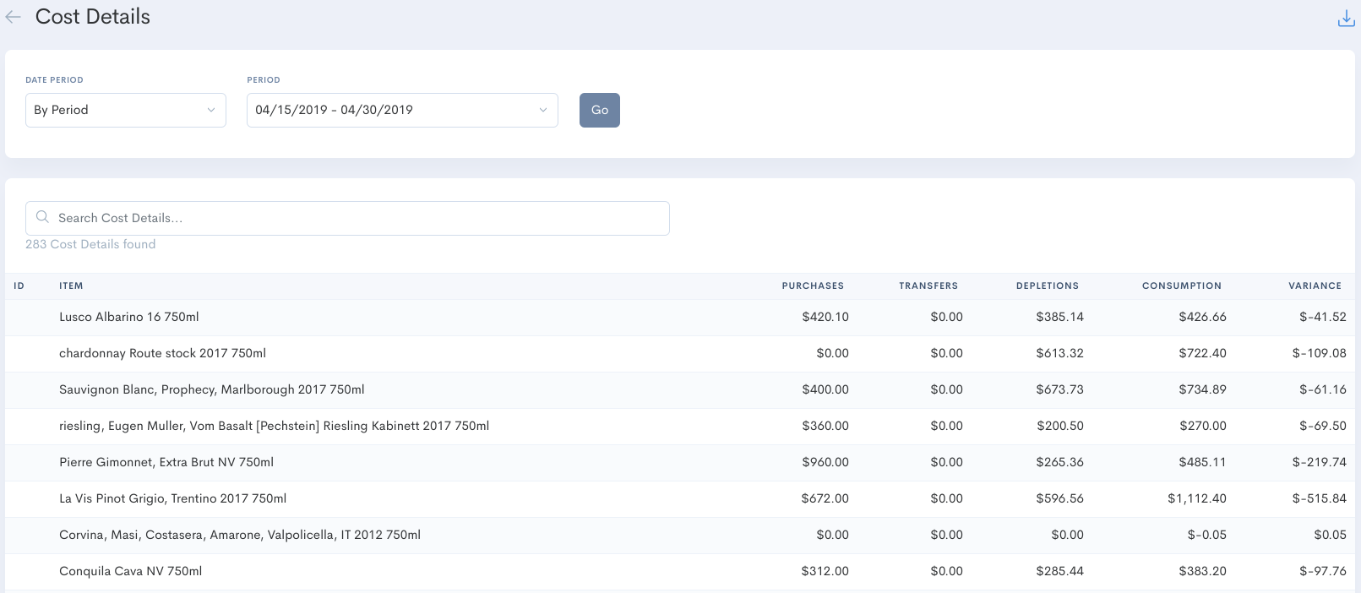
Task: Click the $734.89 consumption value
Action: [1203, 389]
